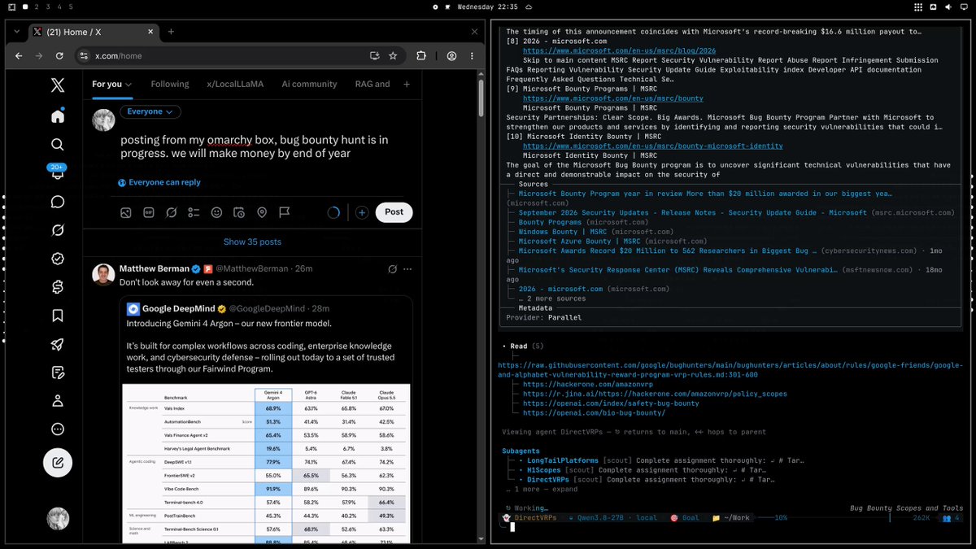Click the X logo in the sidebar

[x=58, y=85]
